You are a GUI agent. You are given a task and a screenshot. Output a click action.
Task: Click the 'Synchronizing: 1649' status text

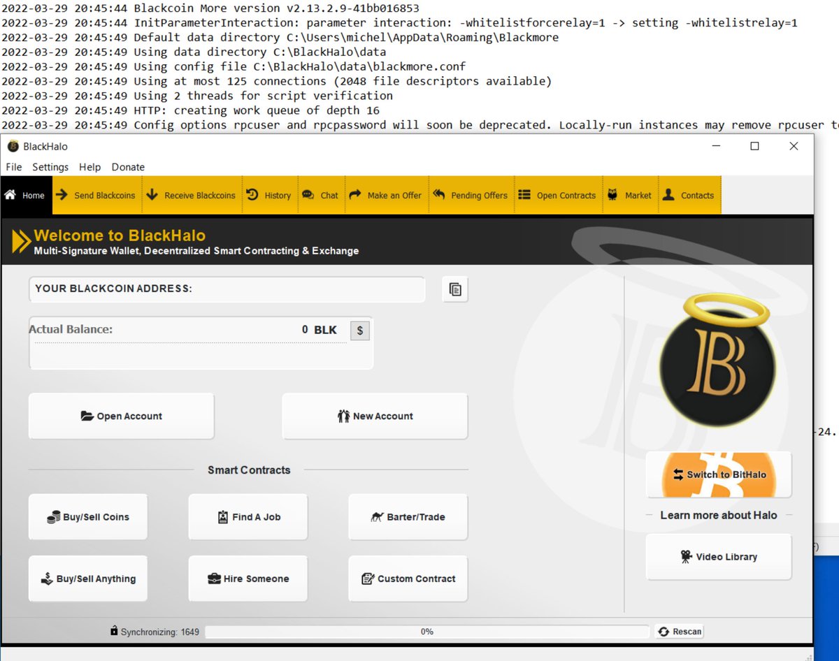point(160,632)
